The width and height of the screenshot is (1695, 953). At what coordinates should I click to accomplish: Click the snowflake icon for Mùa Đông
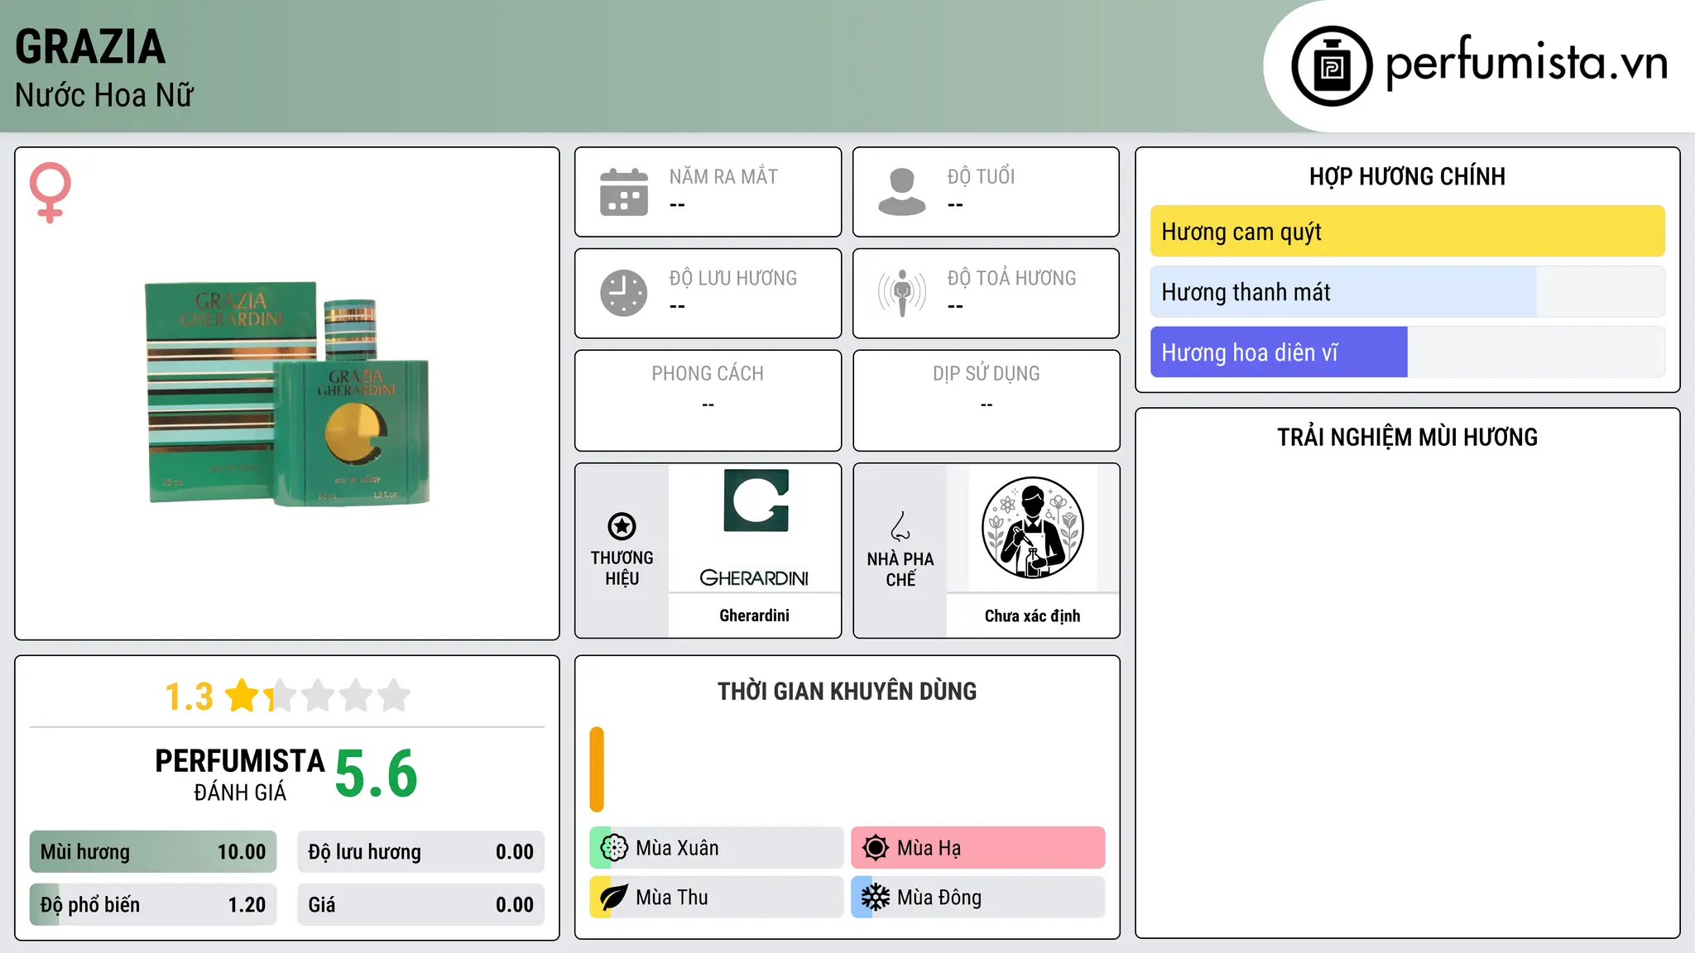pos(876,898)
